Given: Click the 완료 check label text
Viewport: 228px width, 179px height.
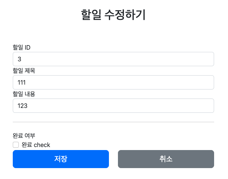Looking at the screenshot, I should (36, 145).
